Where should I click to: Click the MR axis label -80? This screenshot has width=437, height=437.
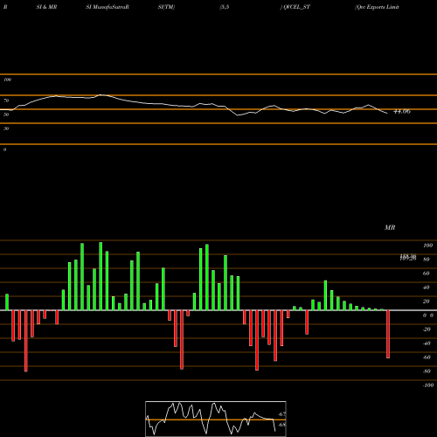427,371
